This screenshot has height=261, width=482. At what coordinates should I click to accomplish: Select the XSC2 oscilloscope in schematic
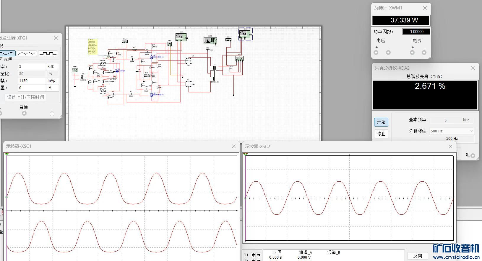245,34
